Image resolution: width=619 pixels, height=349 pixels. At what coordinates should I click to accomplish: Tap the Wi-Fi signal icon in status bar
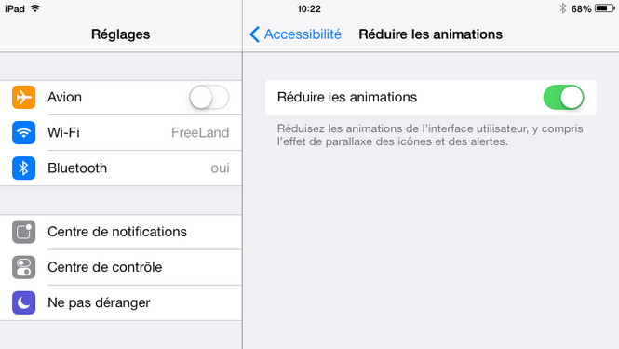[35, 8]
